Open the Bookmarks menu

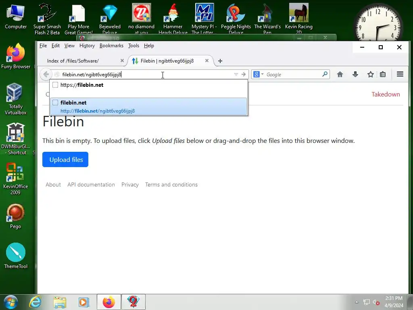(111, 46)
